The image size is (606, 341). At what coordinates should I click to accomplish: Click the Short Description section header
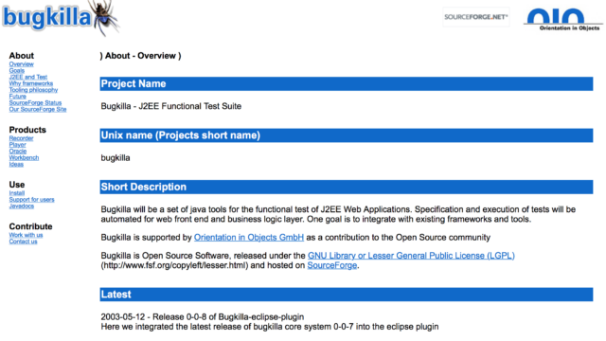click(347, 188)
